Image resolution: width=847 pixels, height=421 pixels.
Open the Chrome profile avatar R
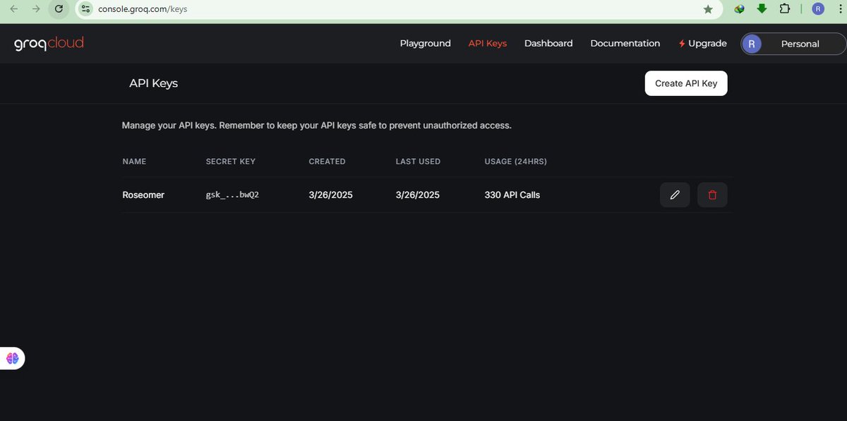818,9
